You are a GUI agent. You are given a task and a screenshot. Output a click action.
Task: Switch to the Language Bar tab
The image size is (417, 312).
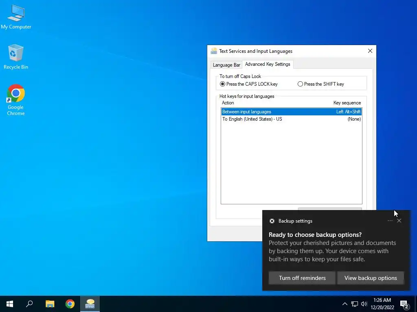tap(226, 65)
